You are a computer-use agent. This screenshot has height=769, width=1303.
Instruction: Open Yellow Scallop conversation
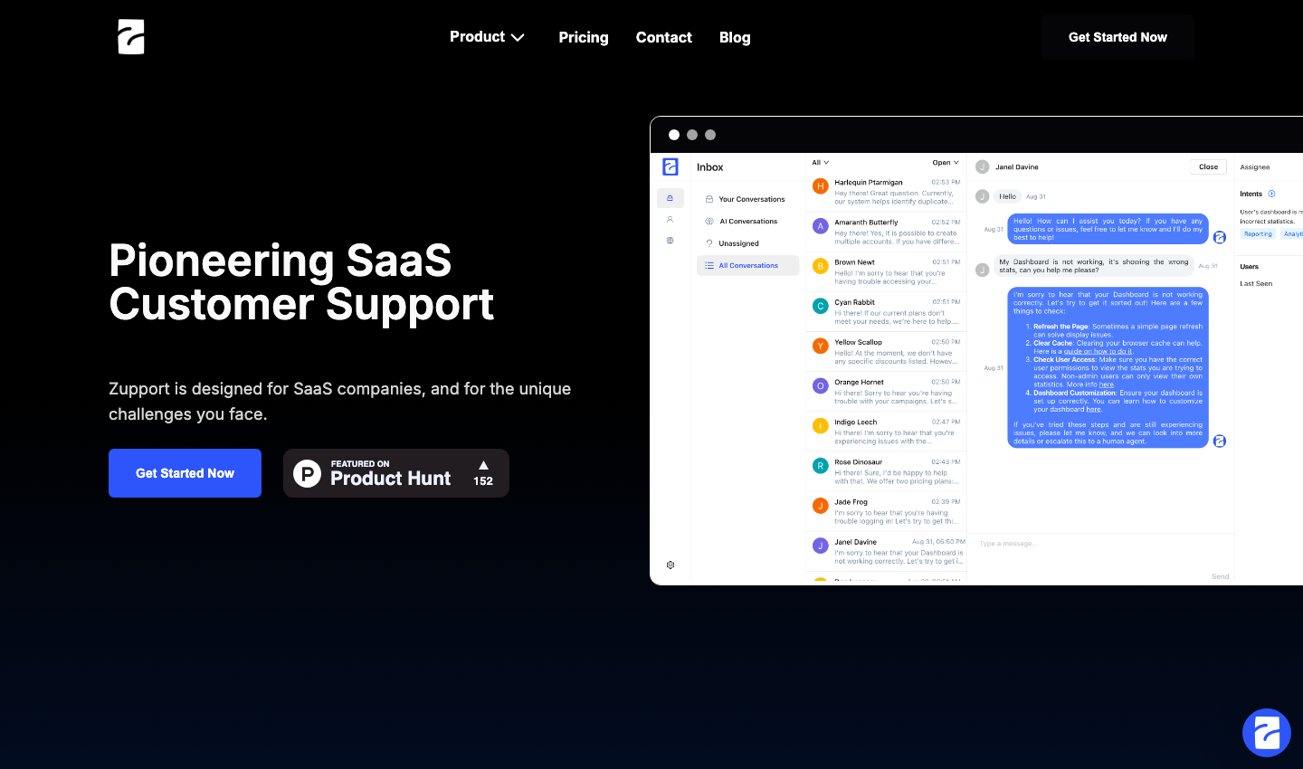[x=886, y=351]
